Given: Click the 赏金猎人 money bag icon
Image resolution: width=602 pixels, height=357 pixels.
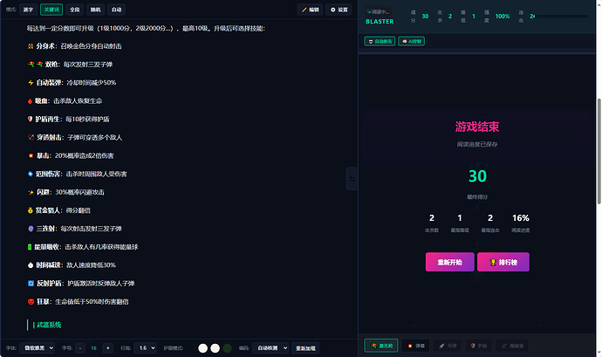Looking at the screenshot, I should [31, 210].
